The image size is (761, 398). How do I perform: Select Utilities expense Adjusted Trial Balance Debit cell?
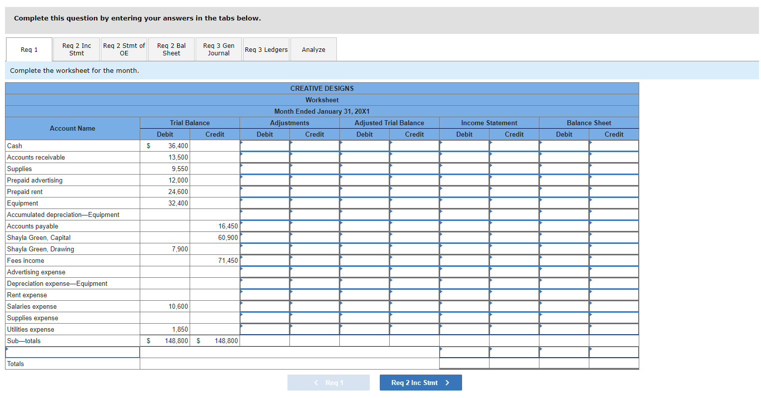pos(364,329)
